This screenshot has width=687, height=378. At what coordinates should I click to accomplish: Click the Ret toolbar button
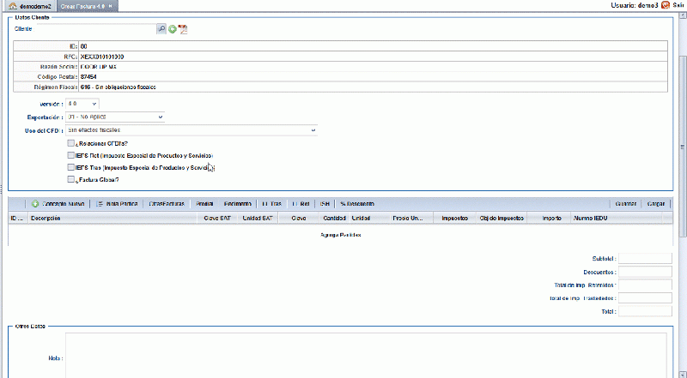[x=301, y=204]
